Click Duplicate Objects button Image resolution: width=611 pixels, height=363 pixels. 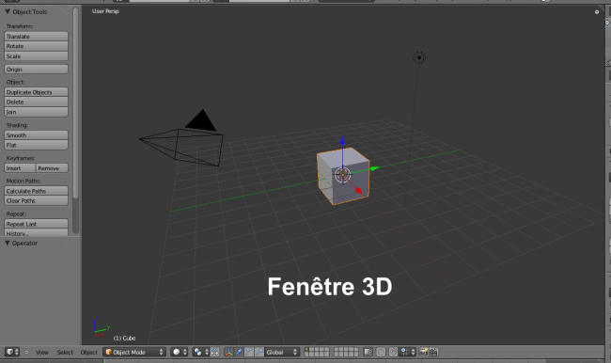[x=37, y=92]
